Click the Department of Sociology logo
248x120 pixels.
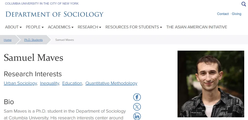click(x=55, y=14)
